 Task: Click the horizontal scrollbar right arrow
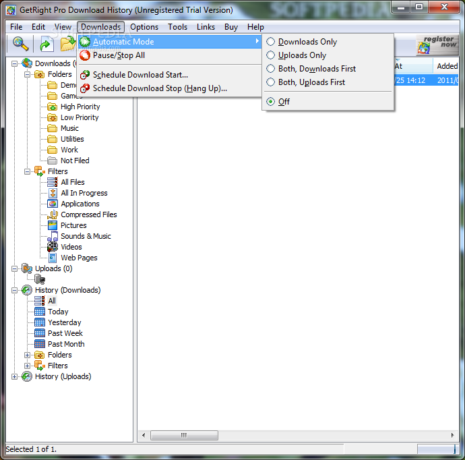pyautogui.click(x=453, y=435)
